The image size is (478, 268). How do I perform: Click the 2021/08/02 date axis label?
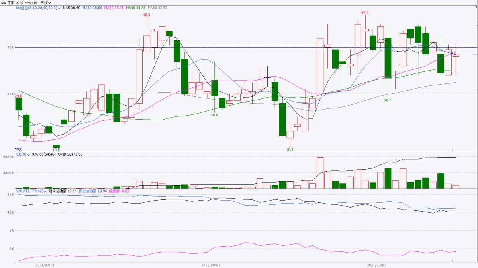click(x=211, y=264)
